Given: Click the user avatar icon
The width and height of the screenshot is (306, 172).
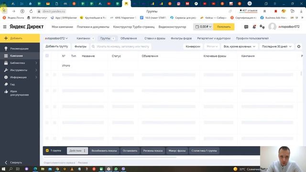Looking at the screenshot, I should point(272,27).
